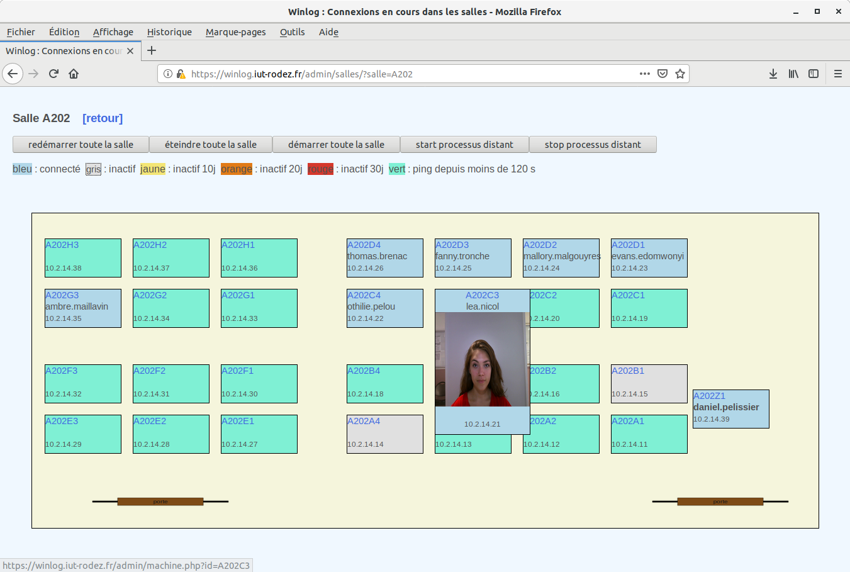Image resolution: width=850 pixels, height=572 pixels.
Task: Click the daniel.pelissier user name
Action: click(x=726, y=407)
